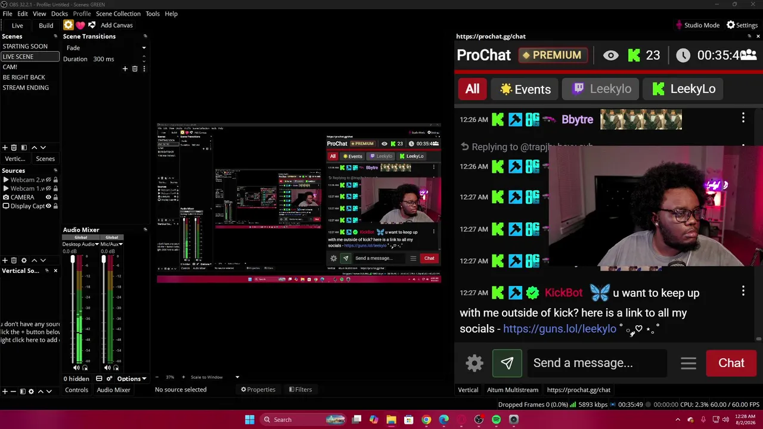This screenshot has width=763, height=429.
Task: Add source in Vertical Sources dock
Action: tap(5, 391)
